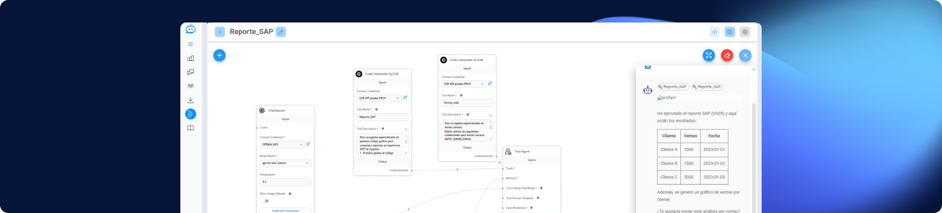The width and height of the screenshot is (942, 213).
Task: Edit credential on Envios_mail Code Interpreter node
Action: click(490, 83)
